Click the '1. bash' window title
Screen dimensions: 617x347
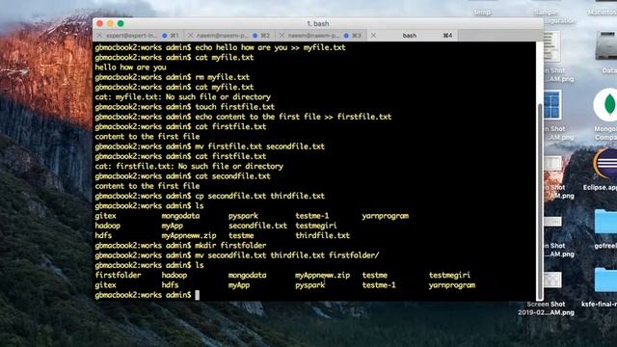[317, 23]
